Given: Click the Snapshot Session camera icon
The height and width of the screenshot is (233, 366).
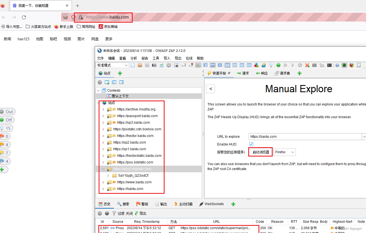Looking at the screenshot, I should 154,65.
